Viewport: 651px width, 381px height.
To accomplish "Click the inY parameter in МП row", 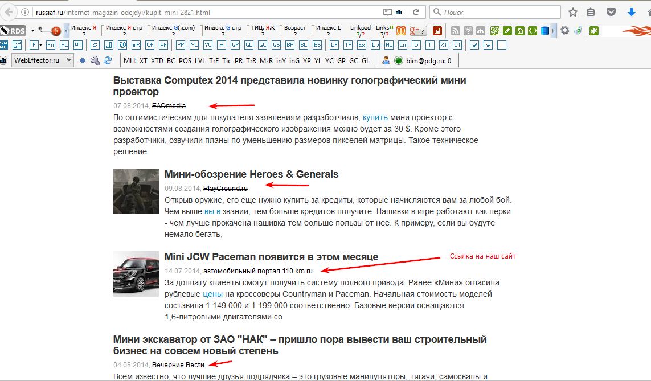I will tap(281, 60).
